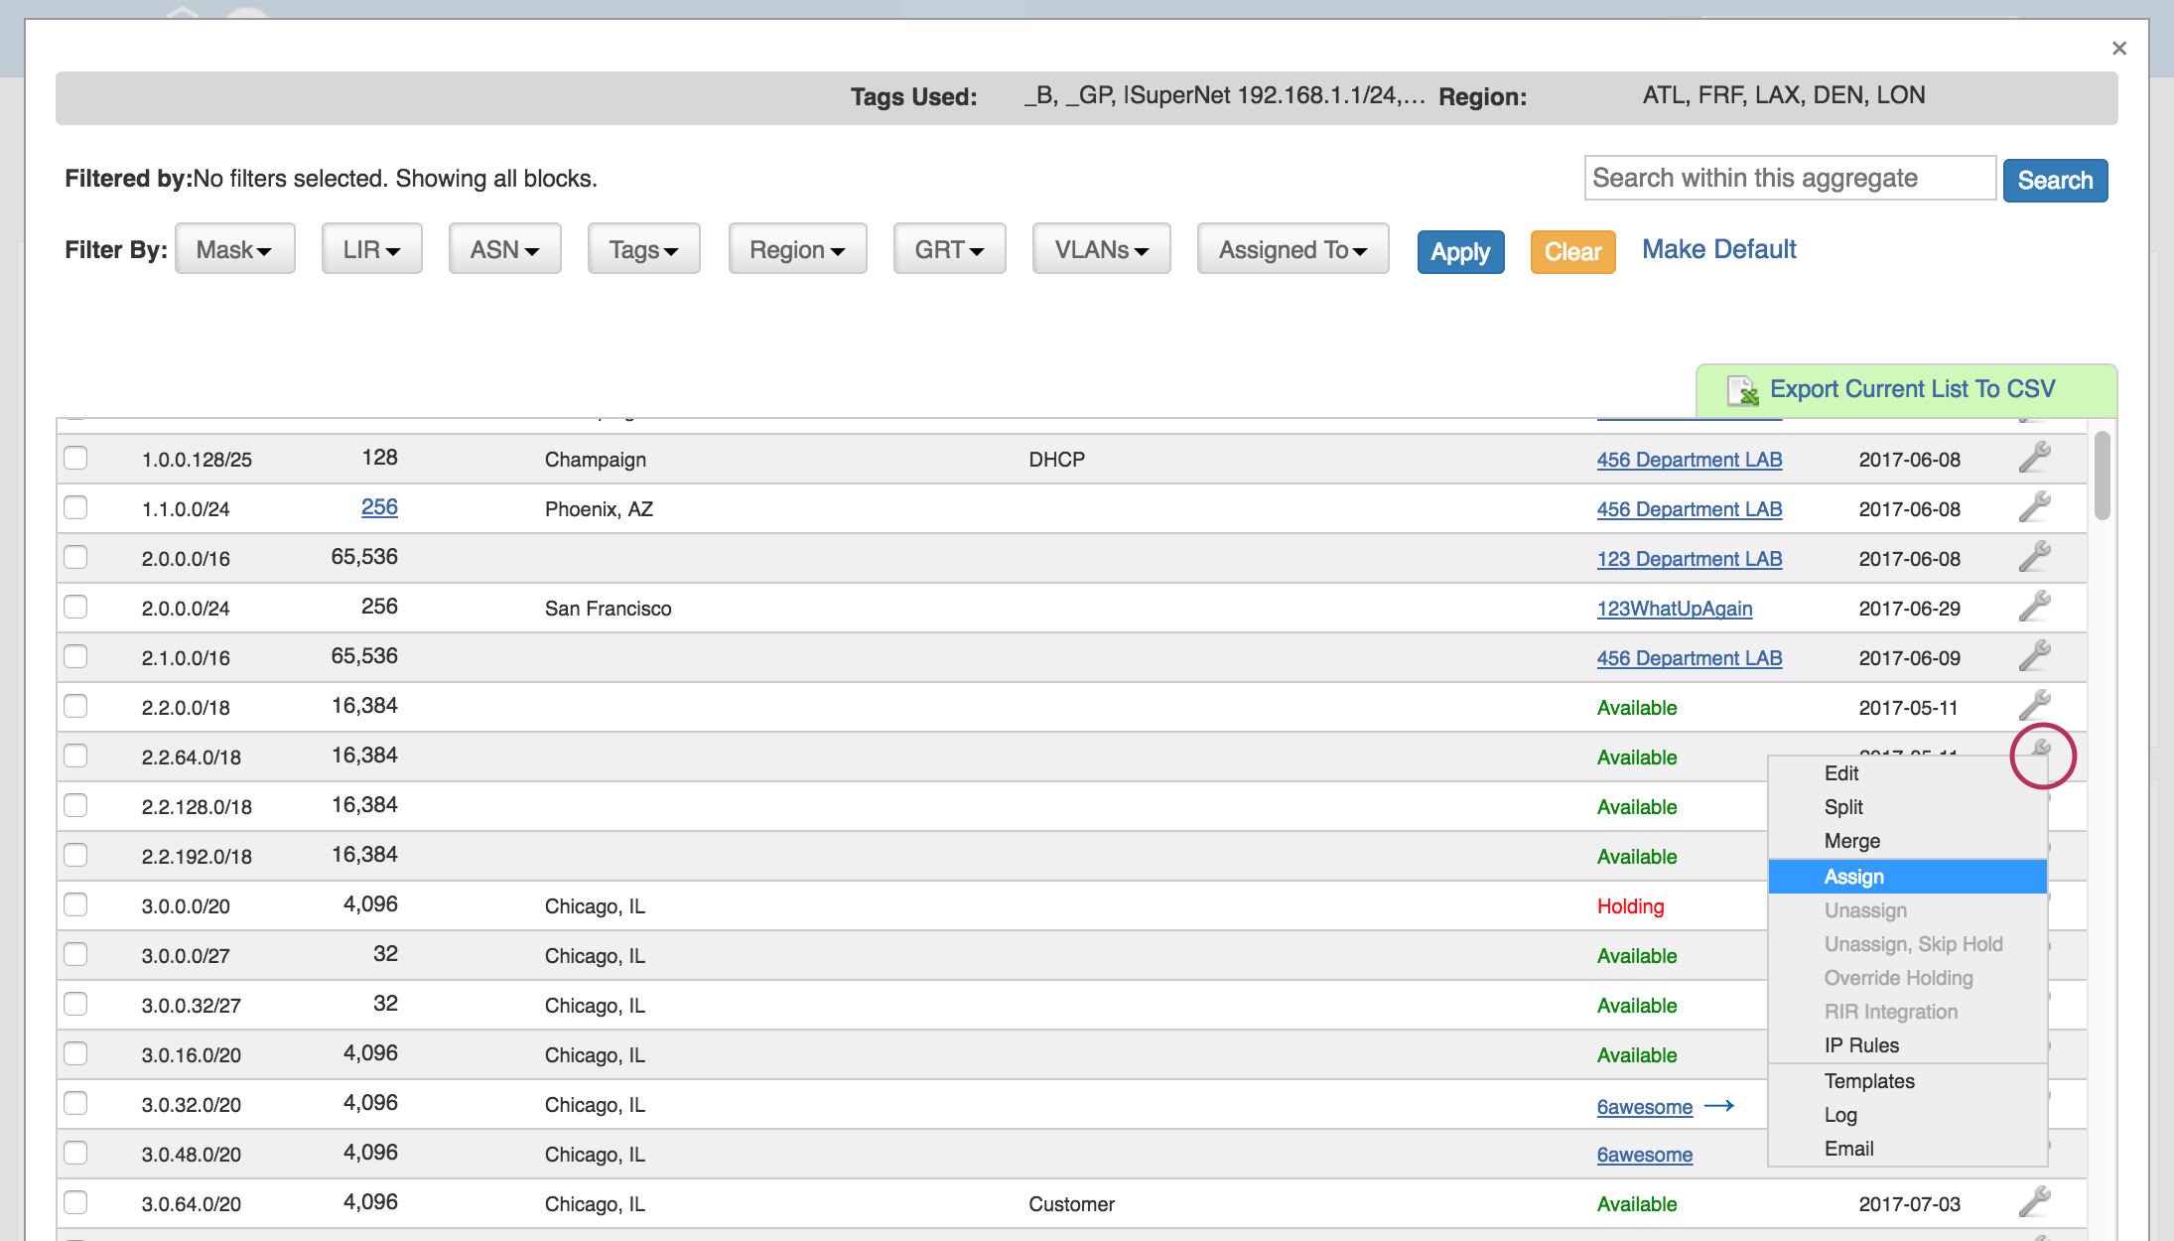
Task: Check the box for block 2.0.0.0/16
Action: (75, 557)
